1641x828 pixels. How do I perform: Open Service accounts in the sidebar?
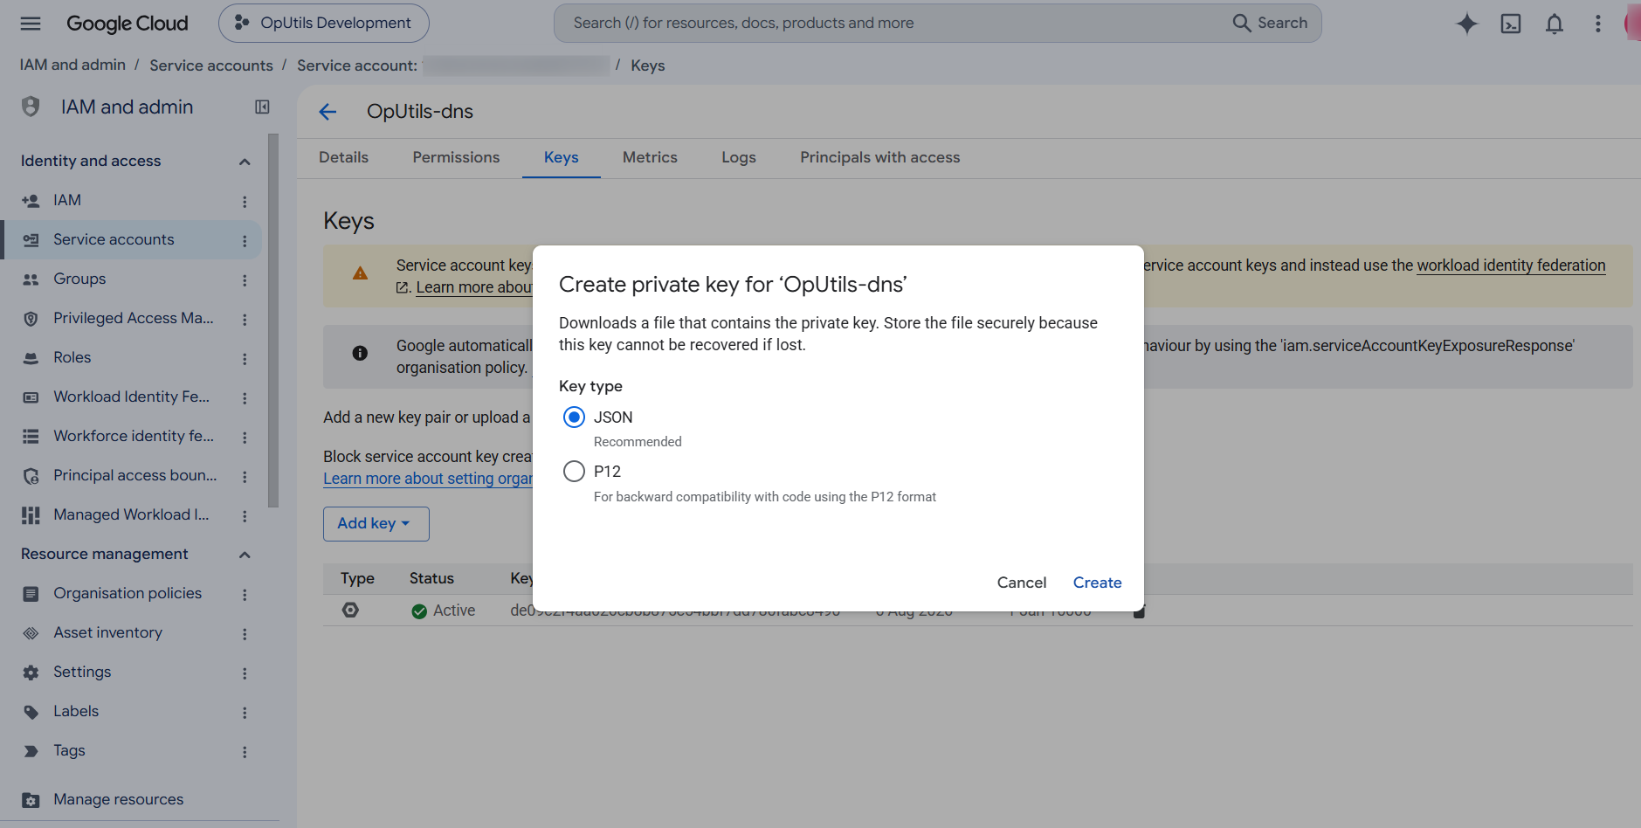click(x=132, y=240)
